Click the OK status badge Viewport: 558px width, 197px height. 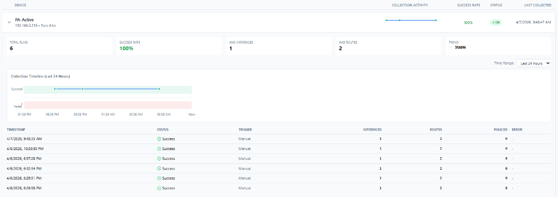point(495,22)
